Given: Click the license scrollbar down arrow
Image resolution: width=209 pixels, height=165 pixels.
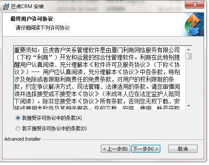Looking at the screenshot, I should 189,106.
